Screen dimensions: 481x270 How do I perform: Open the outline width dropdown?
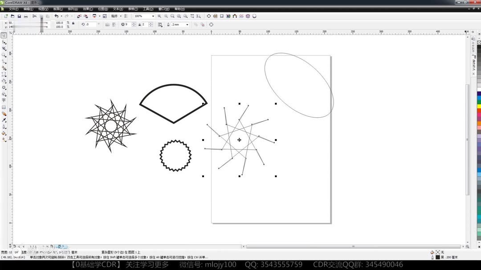pyautogui.click(x=188, y=24)
